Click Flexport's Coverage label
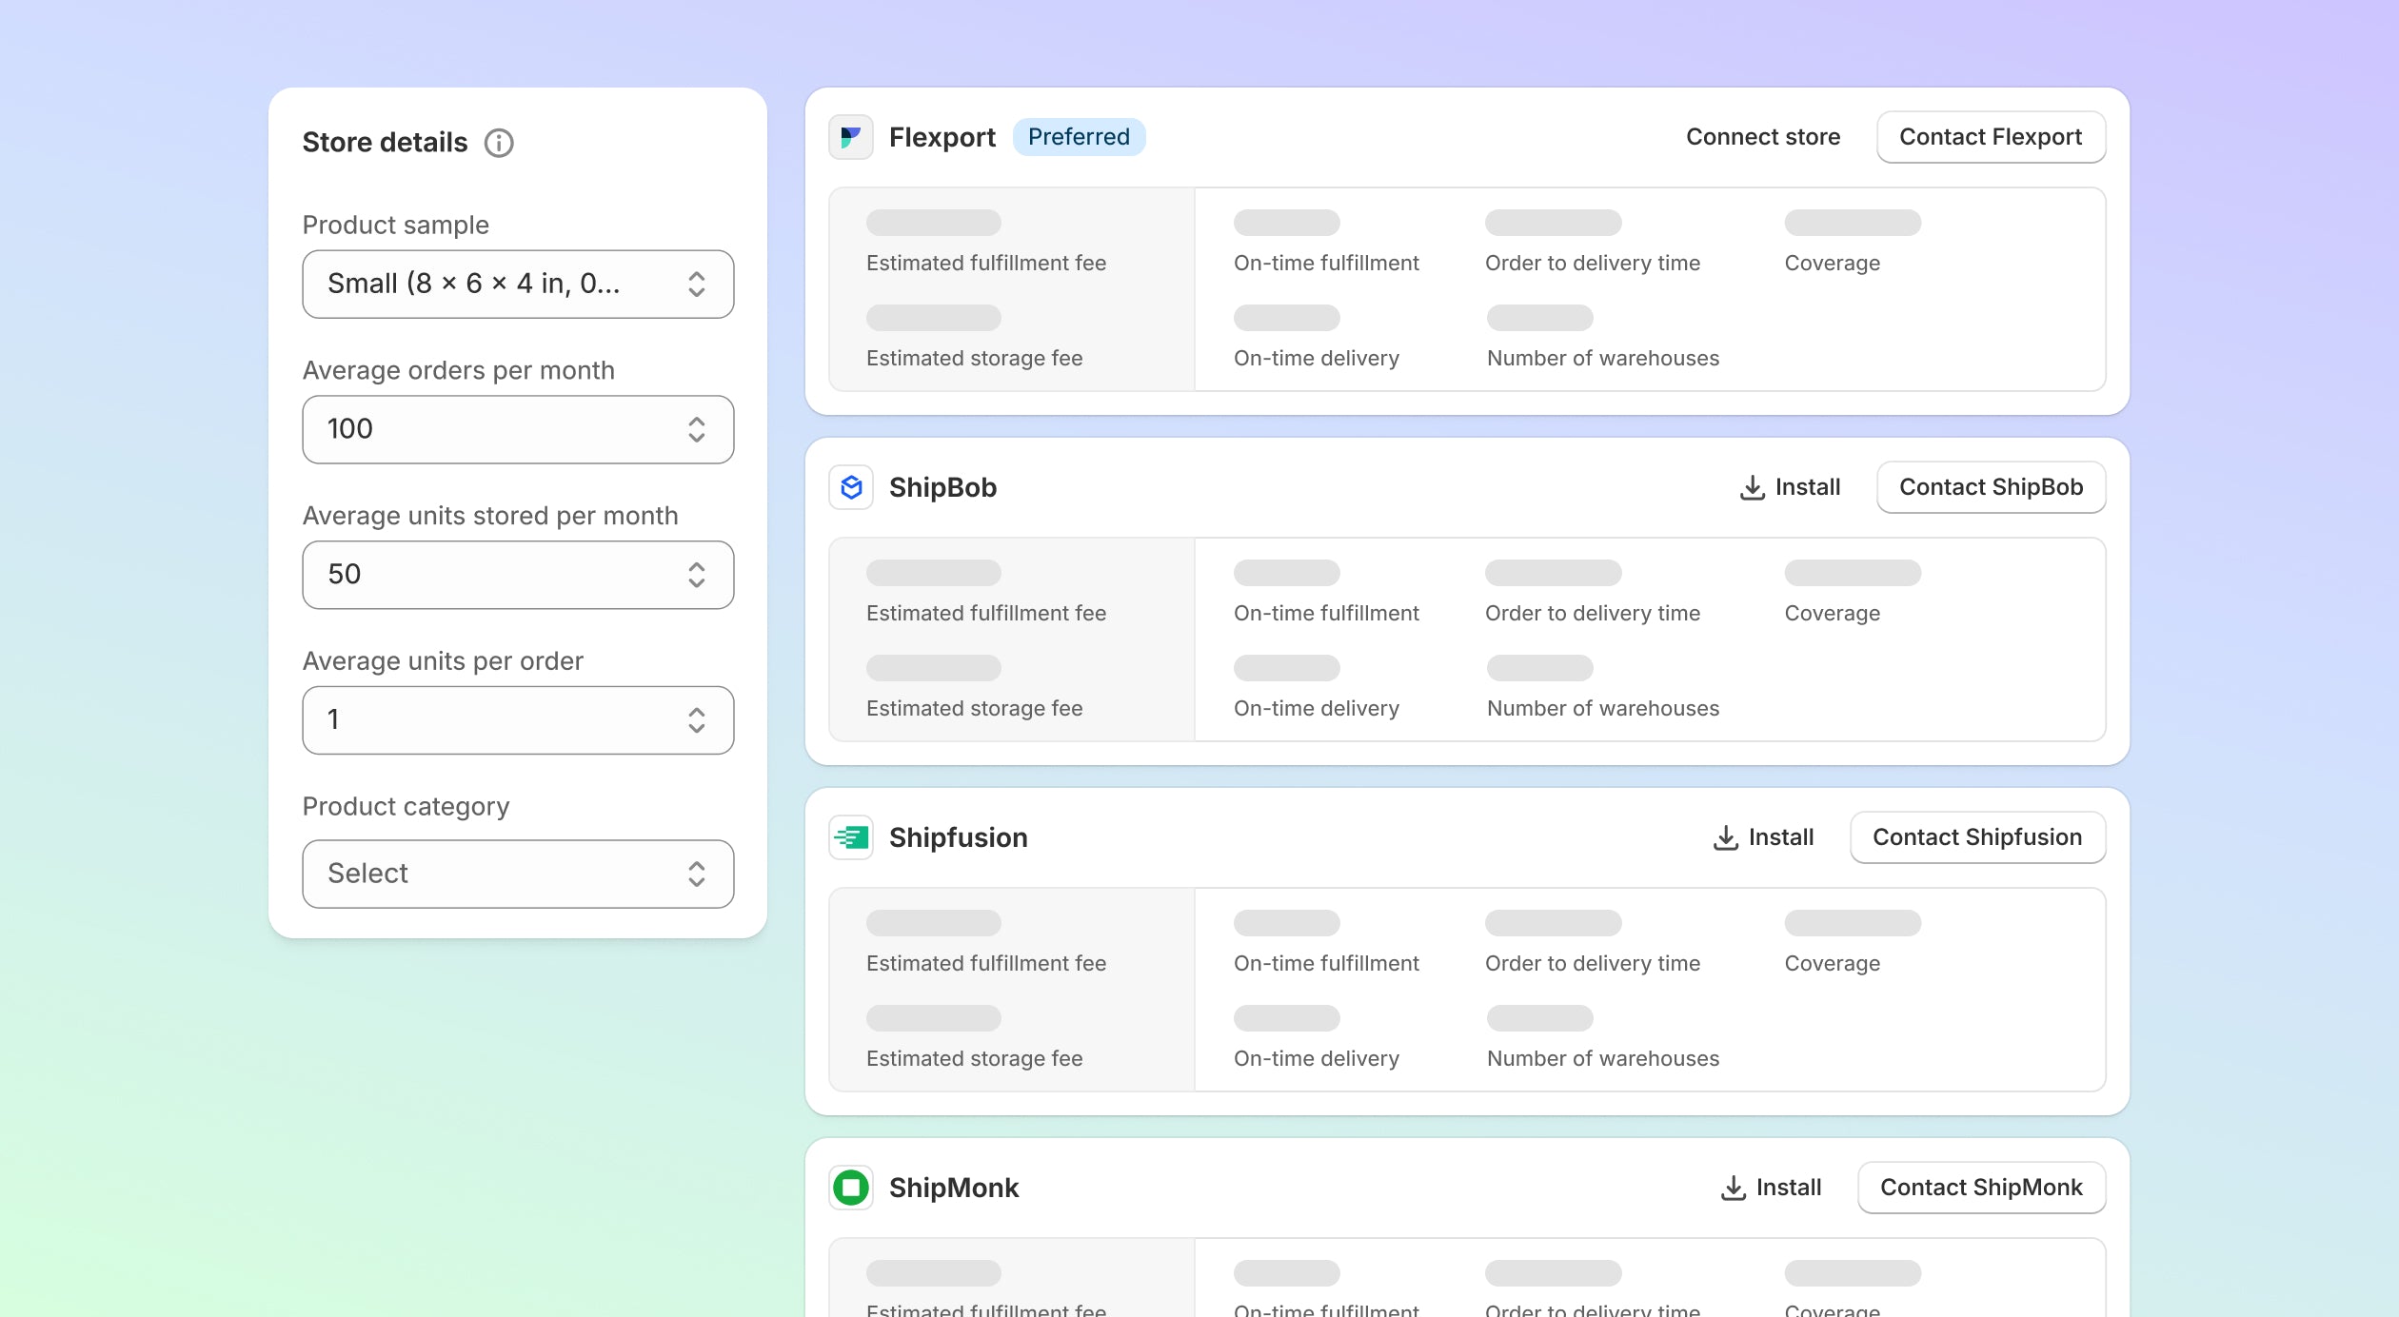 [1832, 263]
